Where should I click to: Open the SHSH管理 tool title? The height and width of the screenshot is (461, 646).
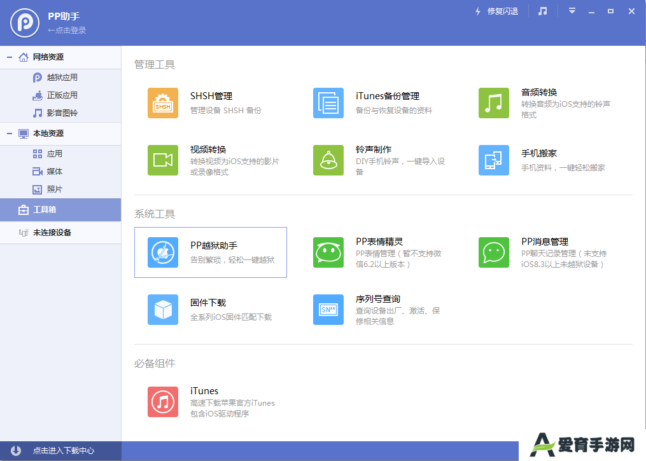coord(211,96)
